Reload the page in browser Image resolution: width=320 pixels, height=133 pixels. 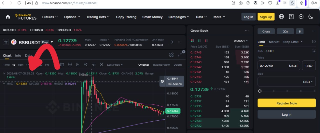19,3
